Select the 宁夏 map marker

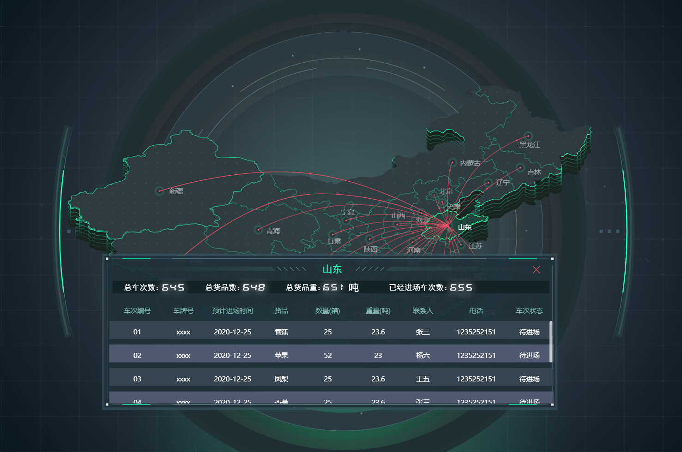[346, 220]
